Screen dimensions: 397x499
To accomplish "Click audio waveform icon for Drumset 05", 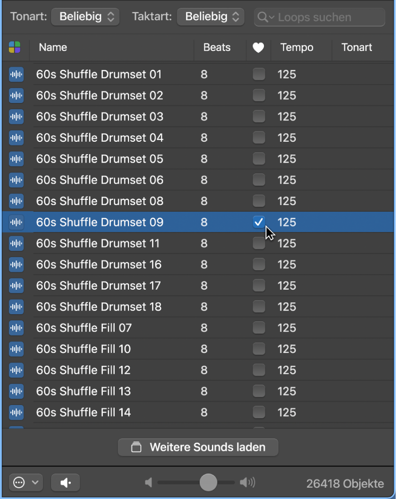I will point(16,159).
